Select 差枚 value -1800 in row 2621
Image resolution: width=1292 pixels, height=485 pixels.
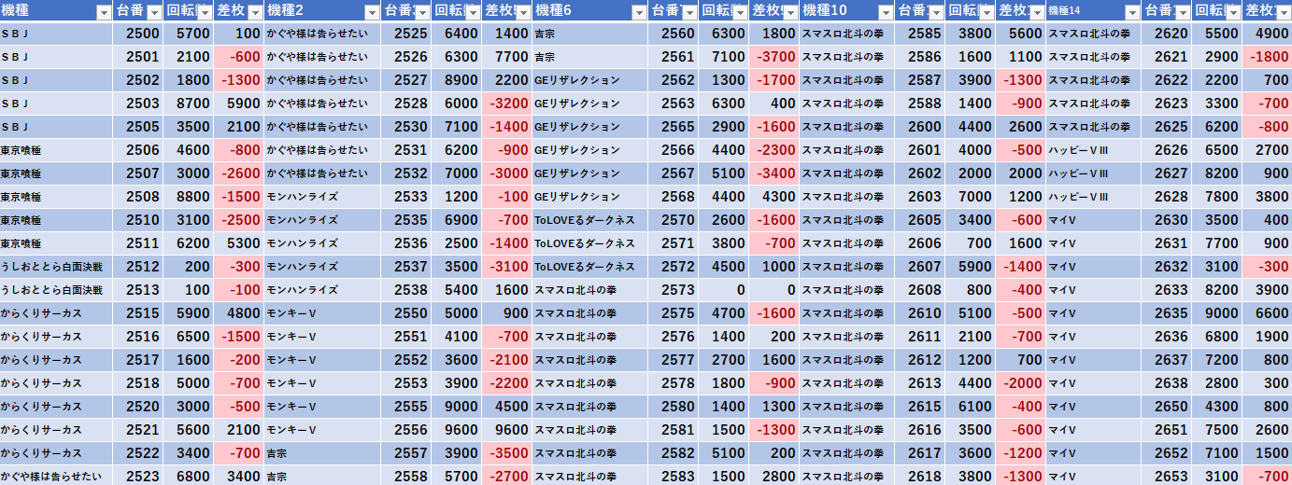(x=1268, y=56)
